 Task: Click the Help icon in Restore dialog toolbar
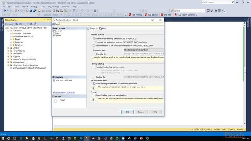[x=100, y=28]
